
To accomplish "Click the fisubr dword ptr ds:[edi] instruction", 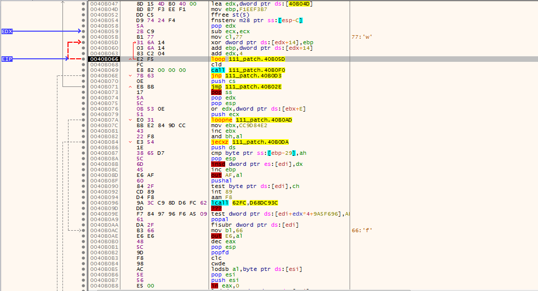I will tap(255, 225).
